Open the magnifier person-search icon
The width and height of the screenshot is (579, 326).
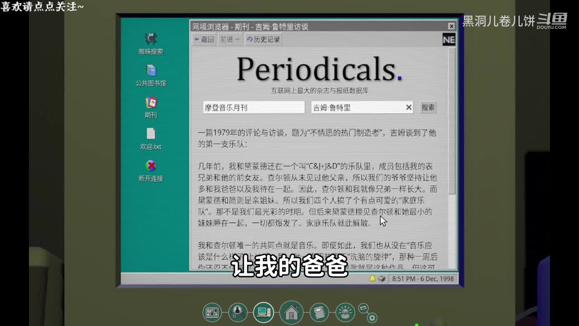(x=237, y=312)
